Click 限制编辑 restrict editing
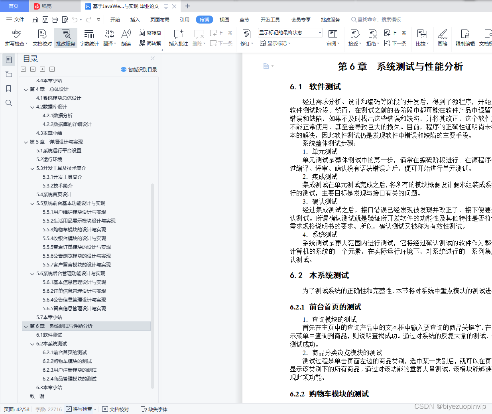 coord(465,38)
